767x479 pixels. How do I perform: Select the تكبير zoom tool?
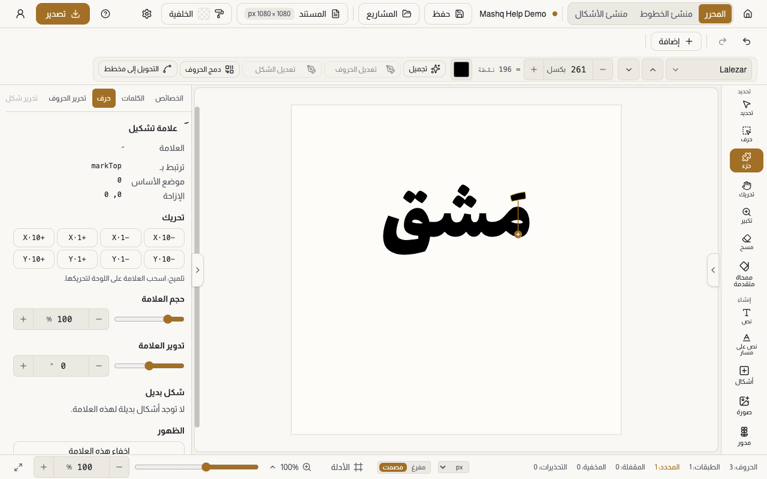tap(746, 216)
